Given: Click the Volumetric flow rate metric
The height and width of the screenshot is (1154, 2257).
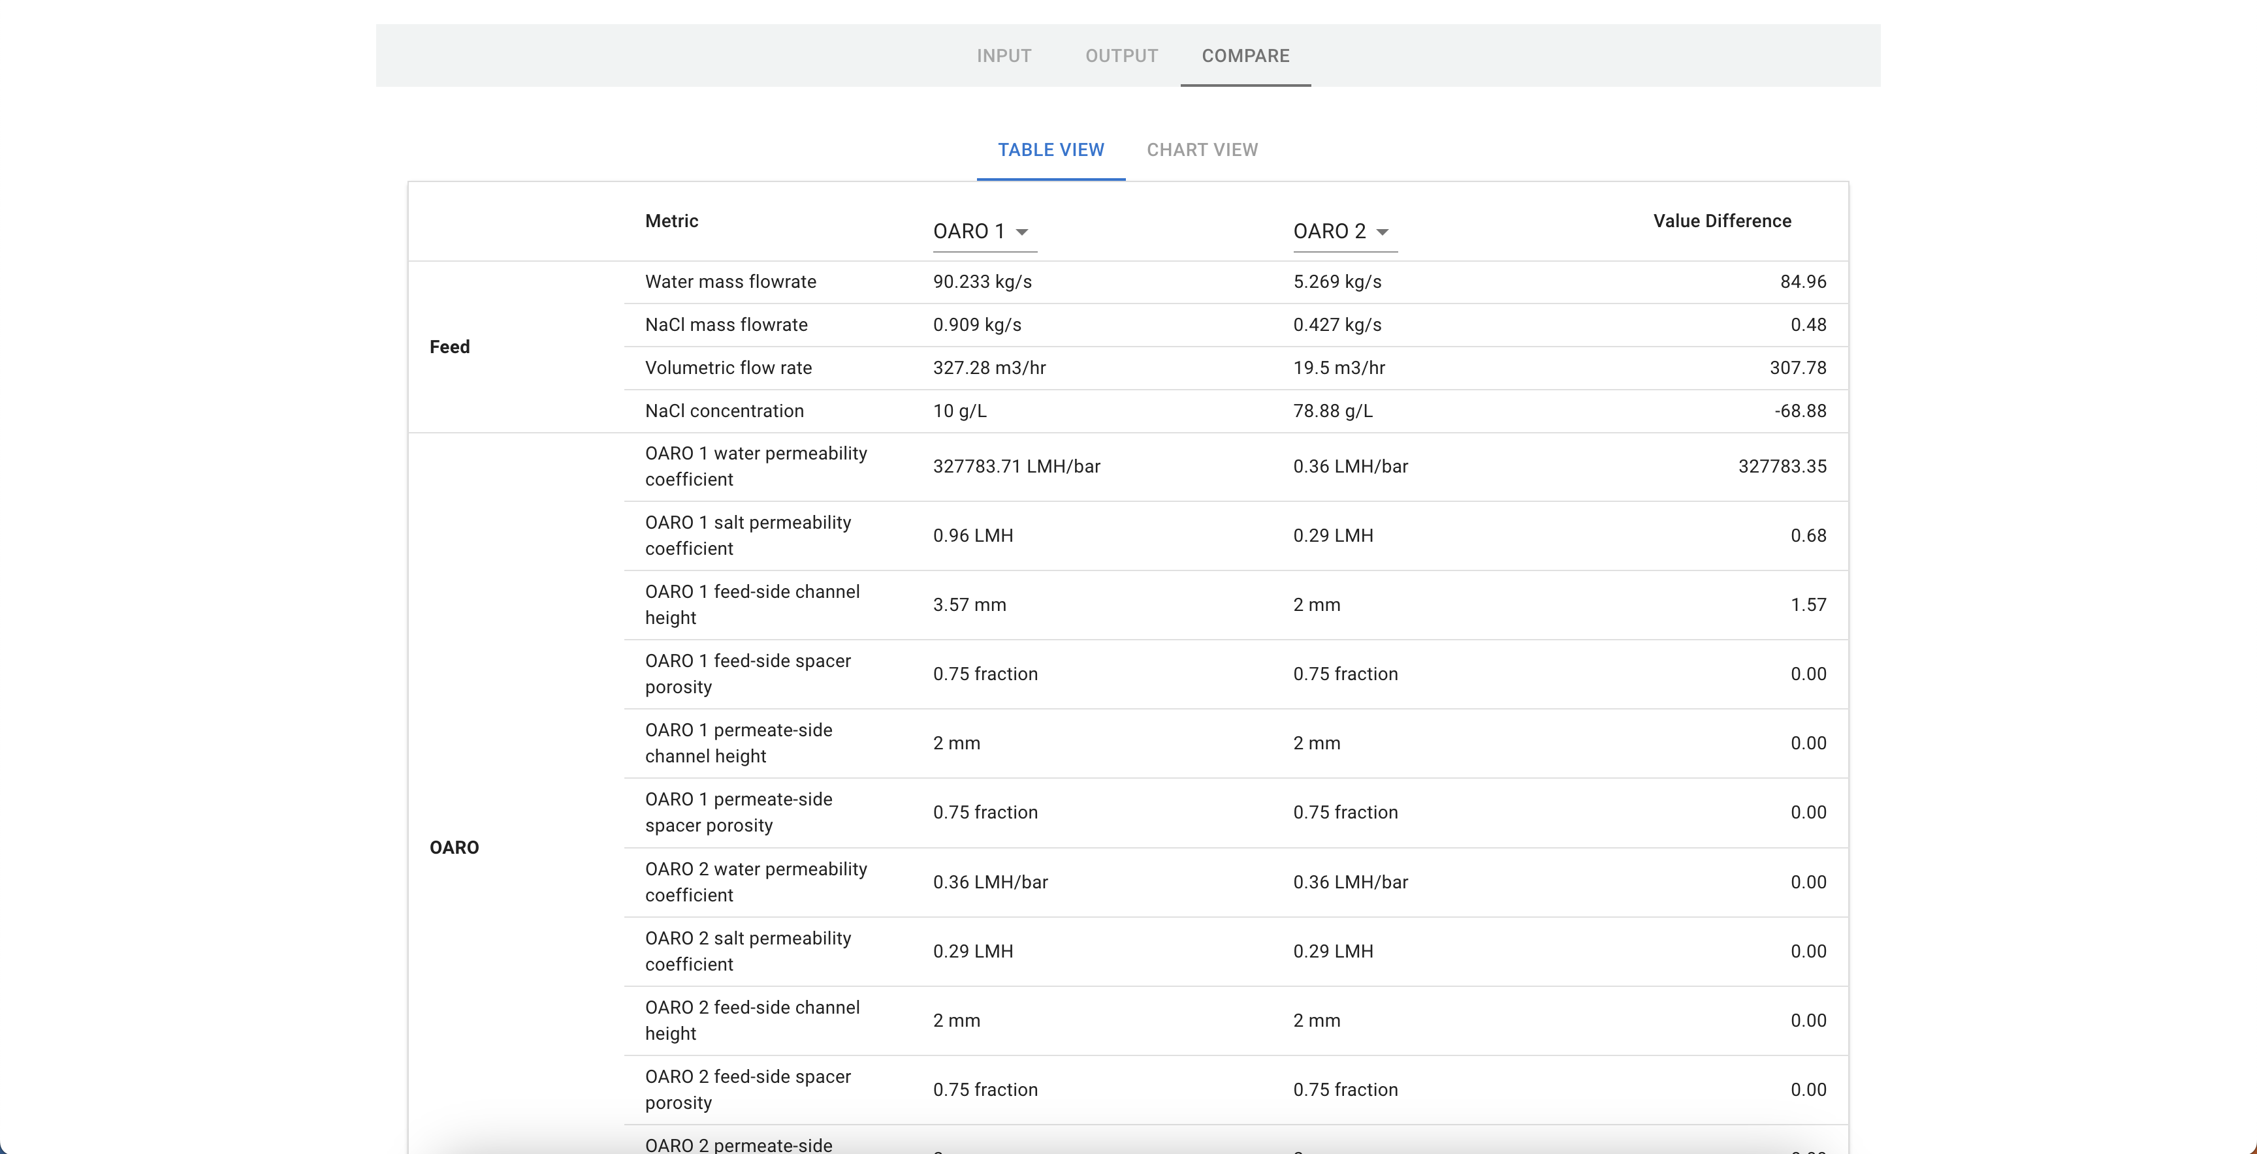Looking at the screenshot, I should (x=728, y=367).
